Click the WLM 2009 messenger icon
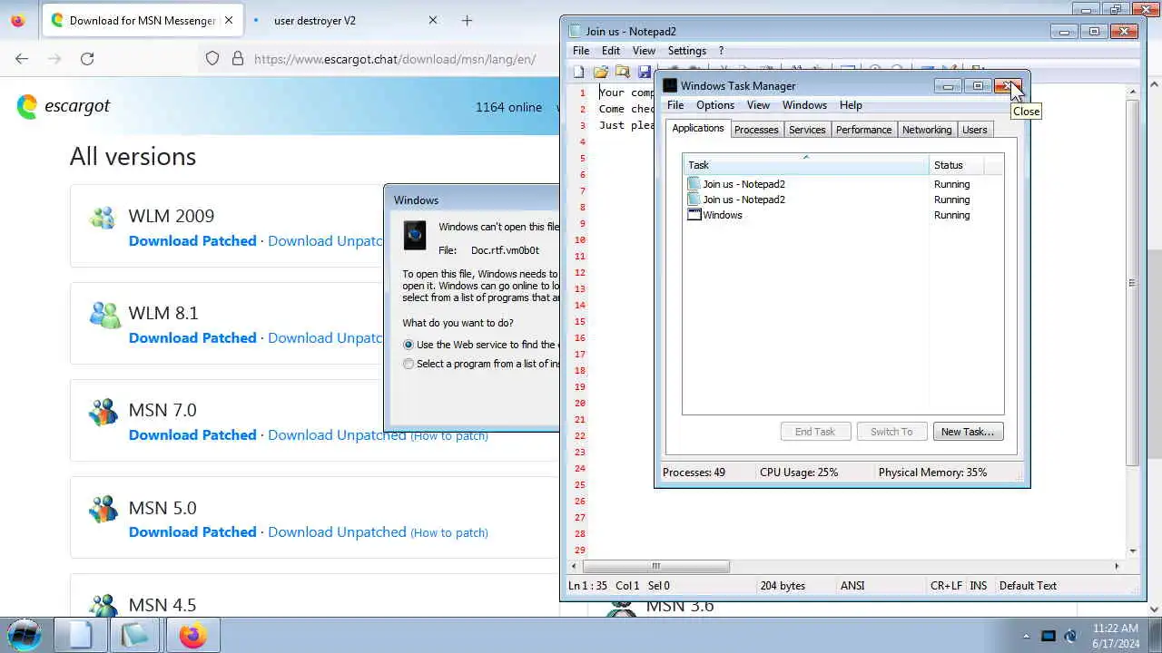The image size is (1162, 653). coord(103,218)
